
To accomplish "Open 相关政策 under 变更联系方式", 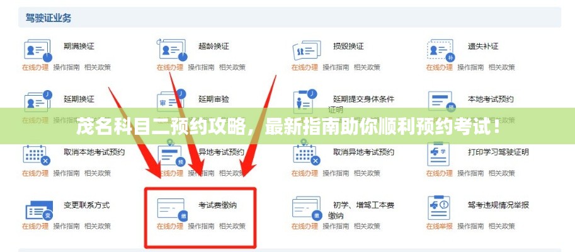I will pos(98,226).
